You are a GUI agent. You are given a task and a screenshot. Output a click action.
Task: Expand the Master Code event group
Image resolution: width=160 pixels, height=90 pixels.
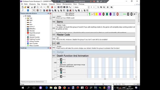[x=95, y=35]
